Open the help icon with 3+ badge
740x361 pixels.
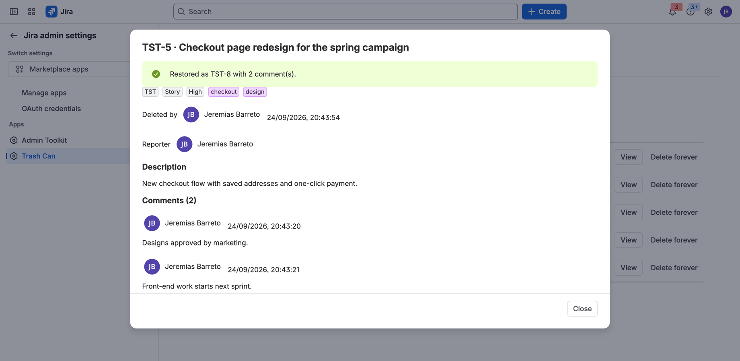(x=691, y=12)
